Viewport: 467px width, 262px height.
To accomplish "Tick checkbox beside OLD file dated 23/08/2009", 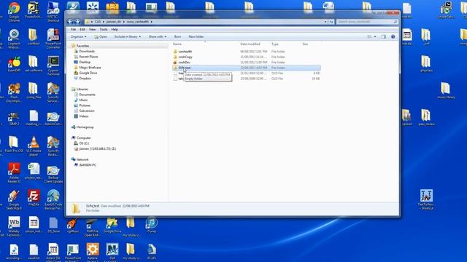I will pos(175,79).
